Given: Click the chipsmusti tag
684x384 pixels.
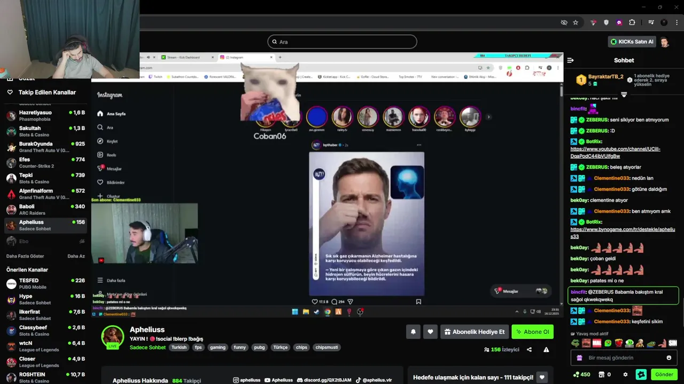Looking at the screenshot, I should [327, 347].
